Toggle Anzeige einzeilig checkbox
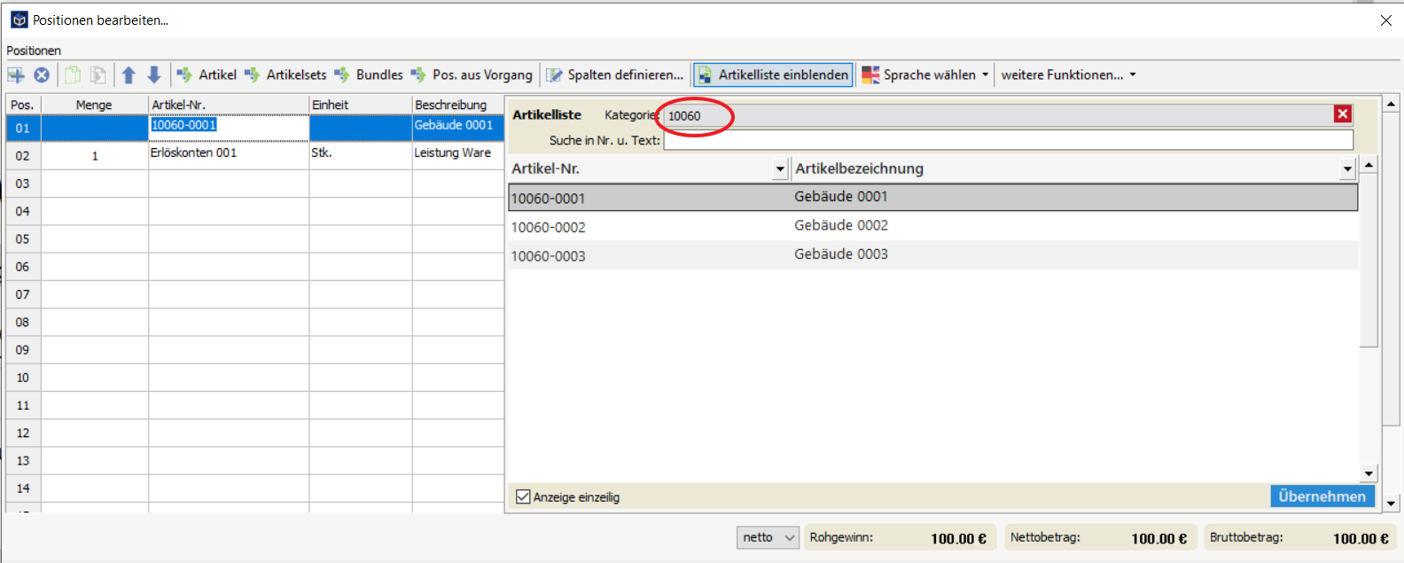 (523, 497)
